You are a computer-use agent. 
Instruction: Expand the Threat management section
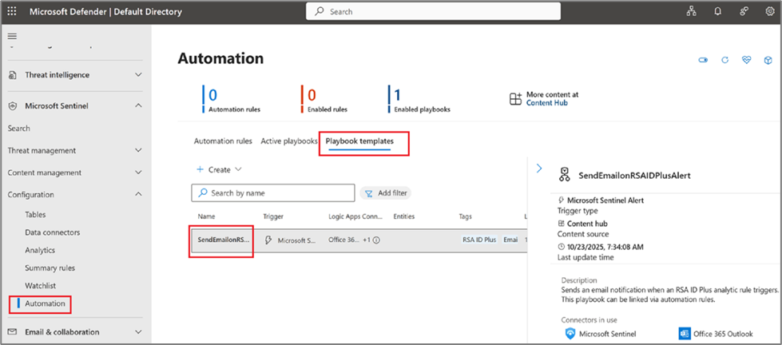pos(138,150)
